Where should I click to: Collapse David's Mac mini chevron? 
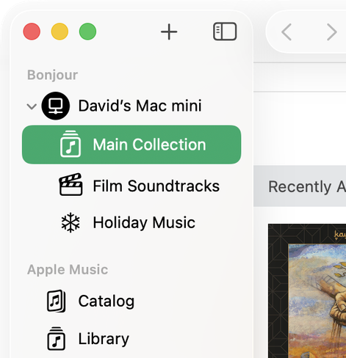tap(32, 106)
